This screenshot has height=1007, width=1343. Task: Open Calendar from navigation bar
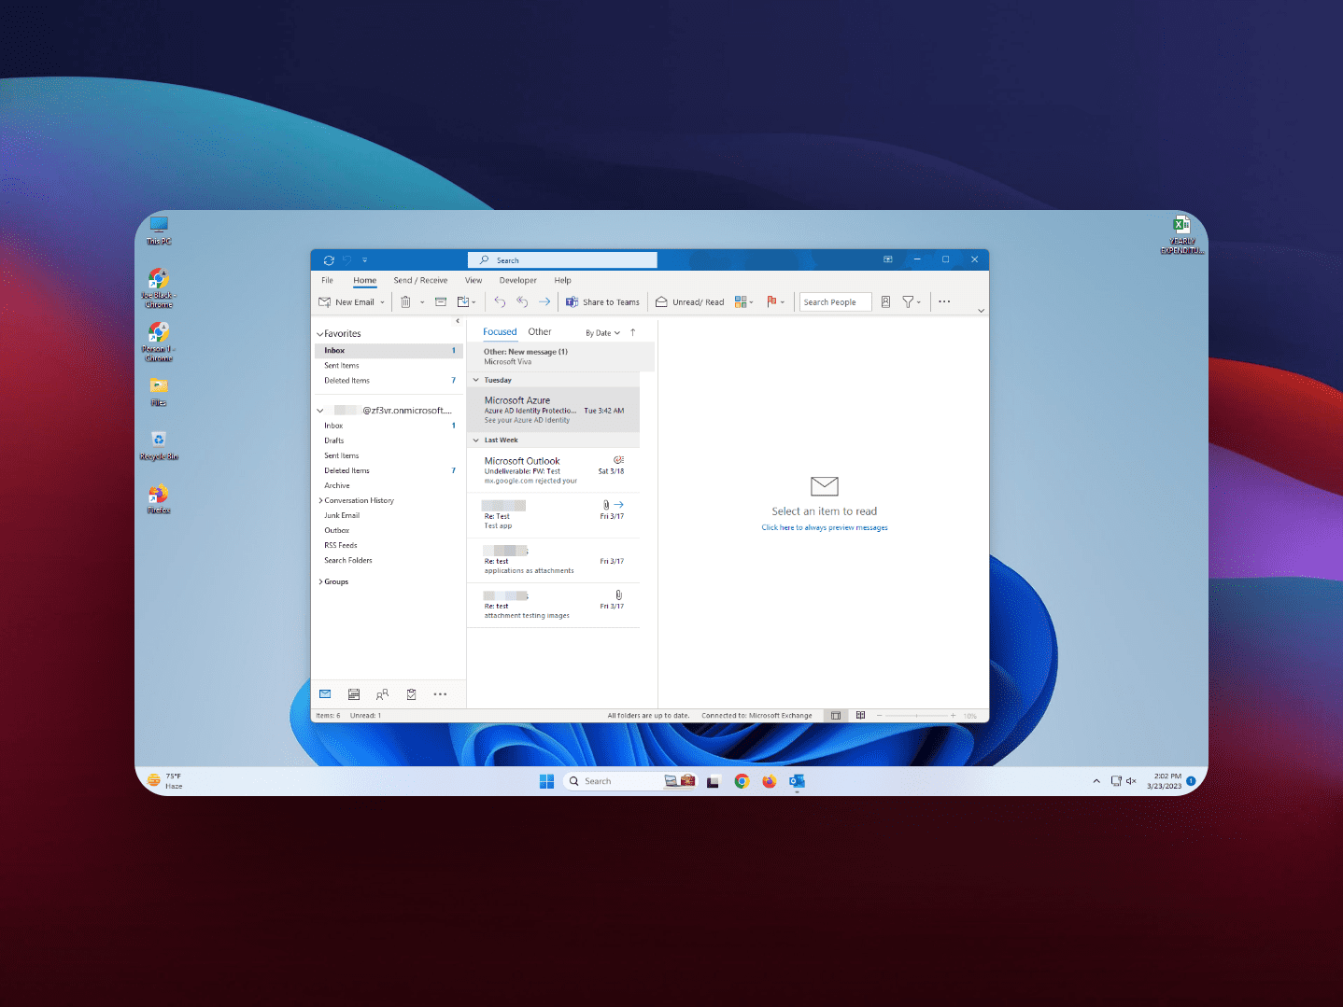coord(354,694)
